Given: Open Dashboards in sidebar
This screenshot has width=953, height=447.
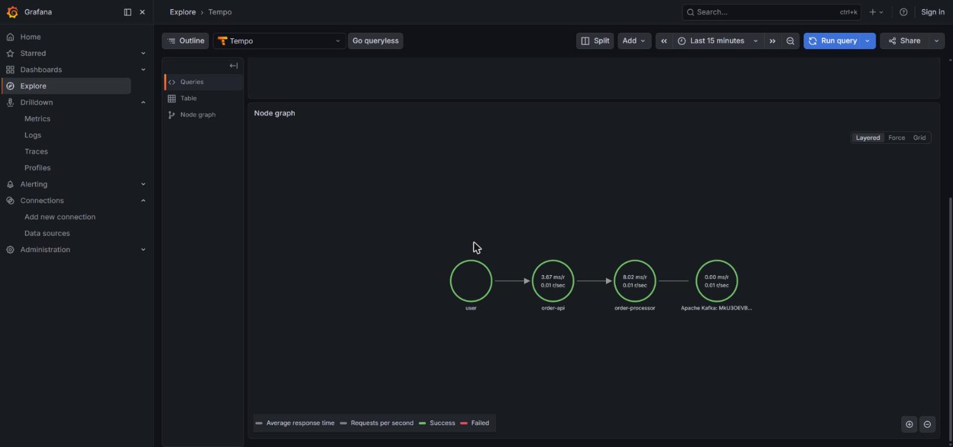Looking at the screenshot, I should pos(41,70).
